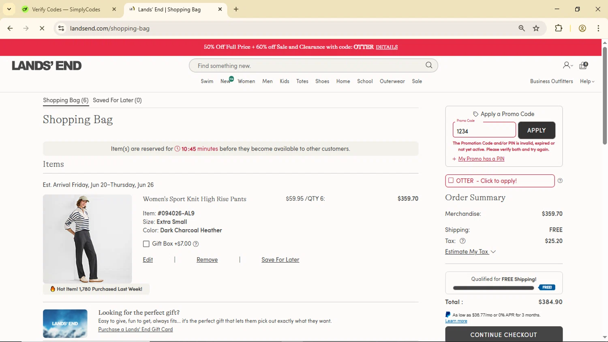Switch to the Verify Codes SimplyCodes tab
The width and height of the screenshot is (608, 342).
[66, 9]
